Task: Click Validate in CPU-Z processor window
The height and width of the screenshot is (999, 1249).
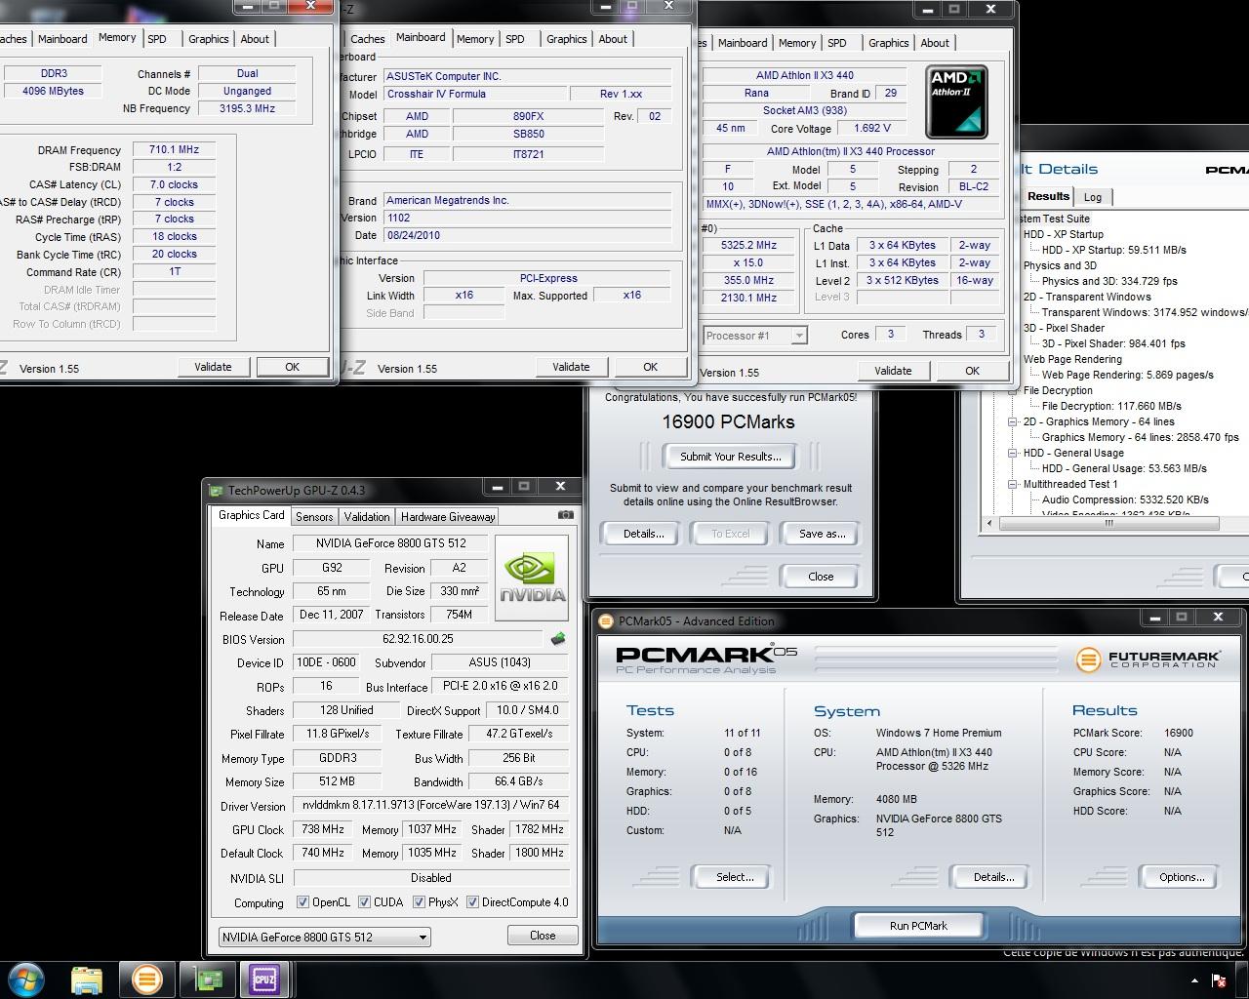Action: [893, 371]
